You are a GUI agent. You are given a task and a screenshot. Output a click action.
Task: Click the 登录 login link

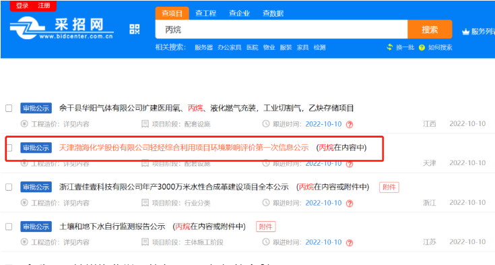tap(22, 5)
